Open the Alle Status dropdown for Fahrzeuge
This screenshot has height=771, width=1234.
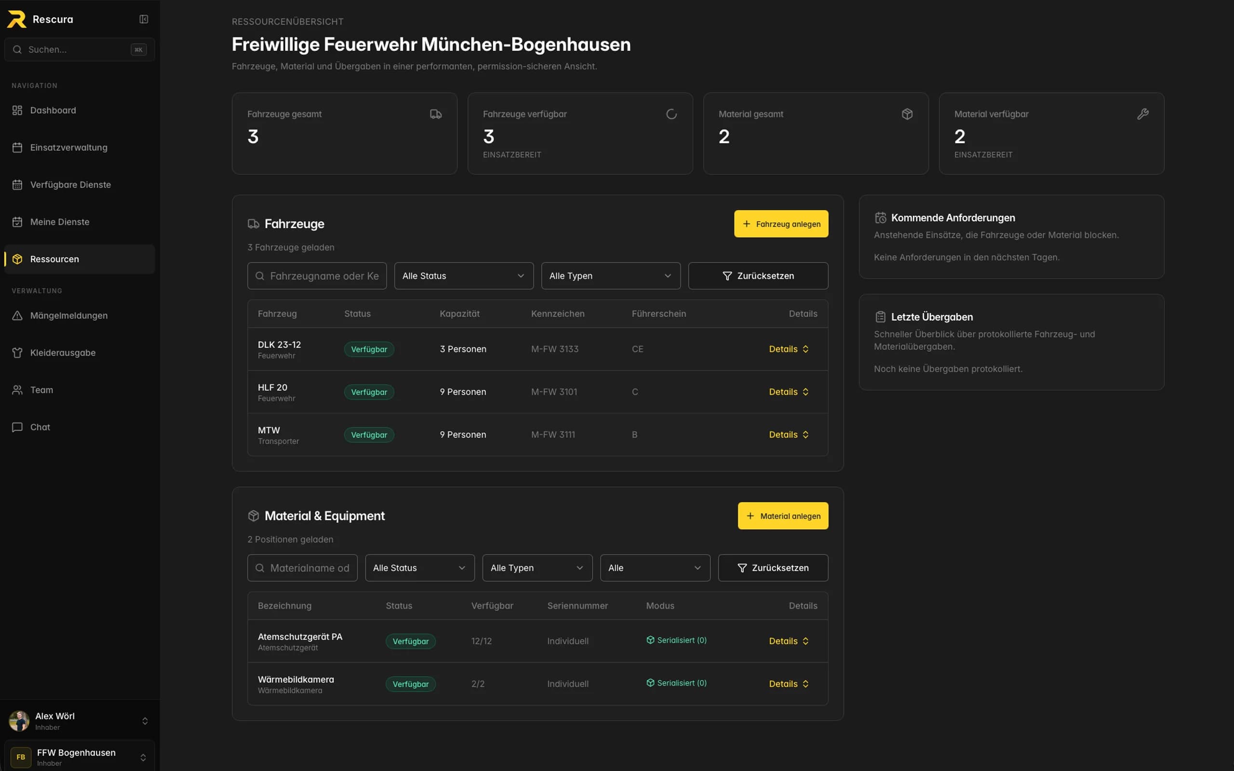464,276
